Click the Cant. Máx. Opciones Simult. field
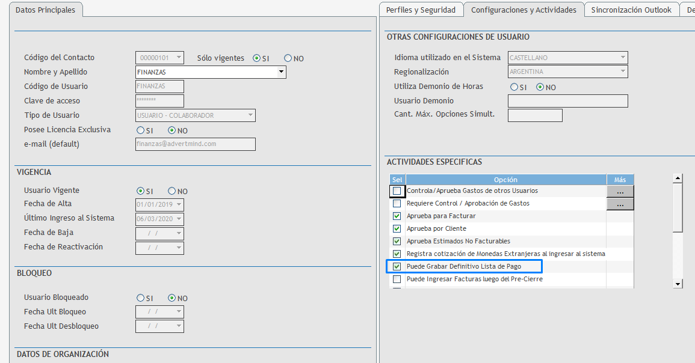This screenshot has width=695, height=363. pyautogui.click(x=535, y=115)
